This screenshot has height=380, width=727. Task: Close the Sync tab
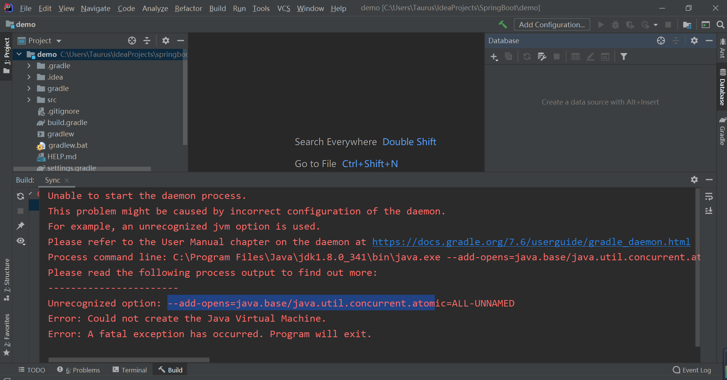[67, 180]
